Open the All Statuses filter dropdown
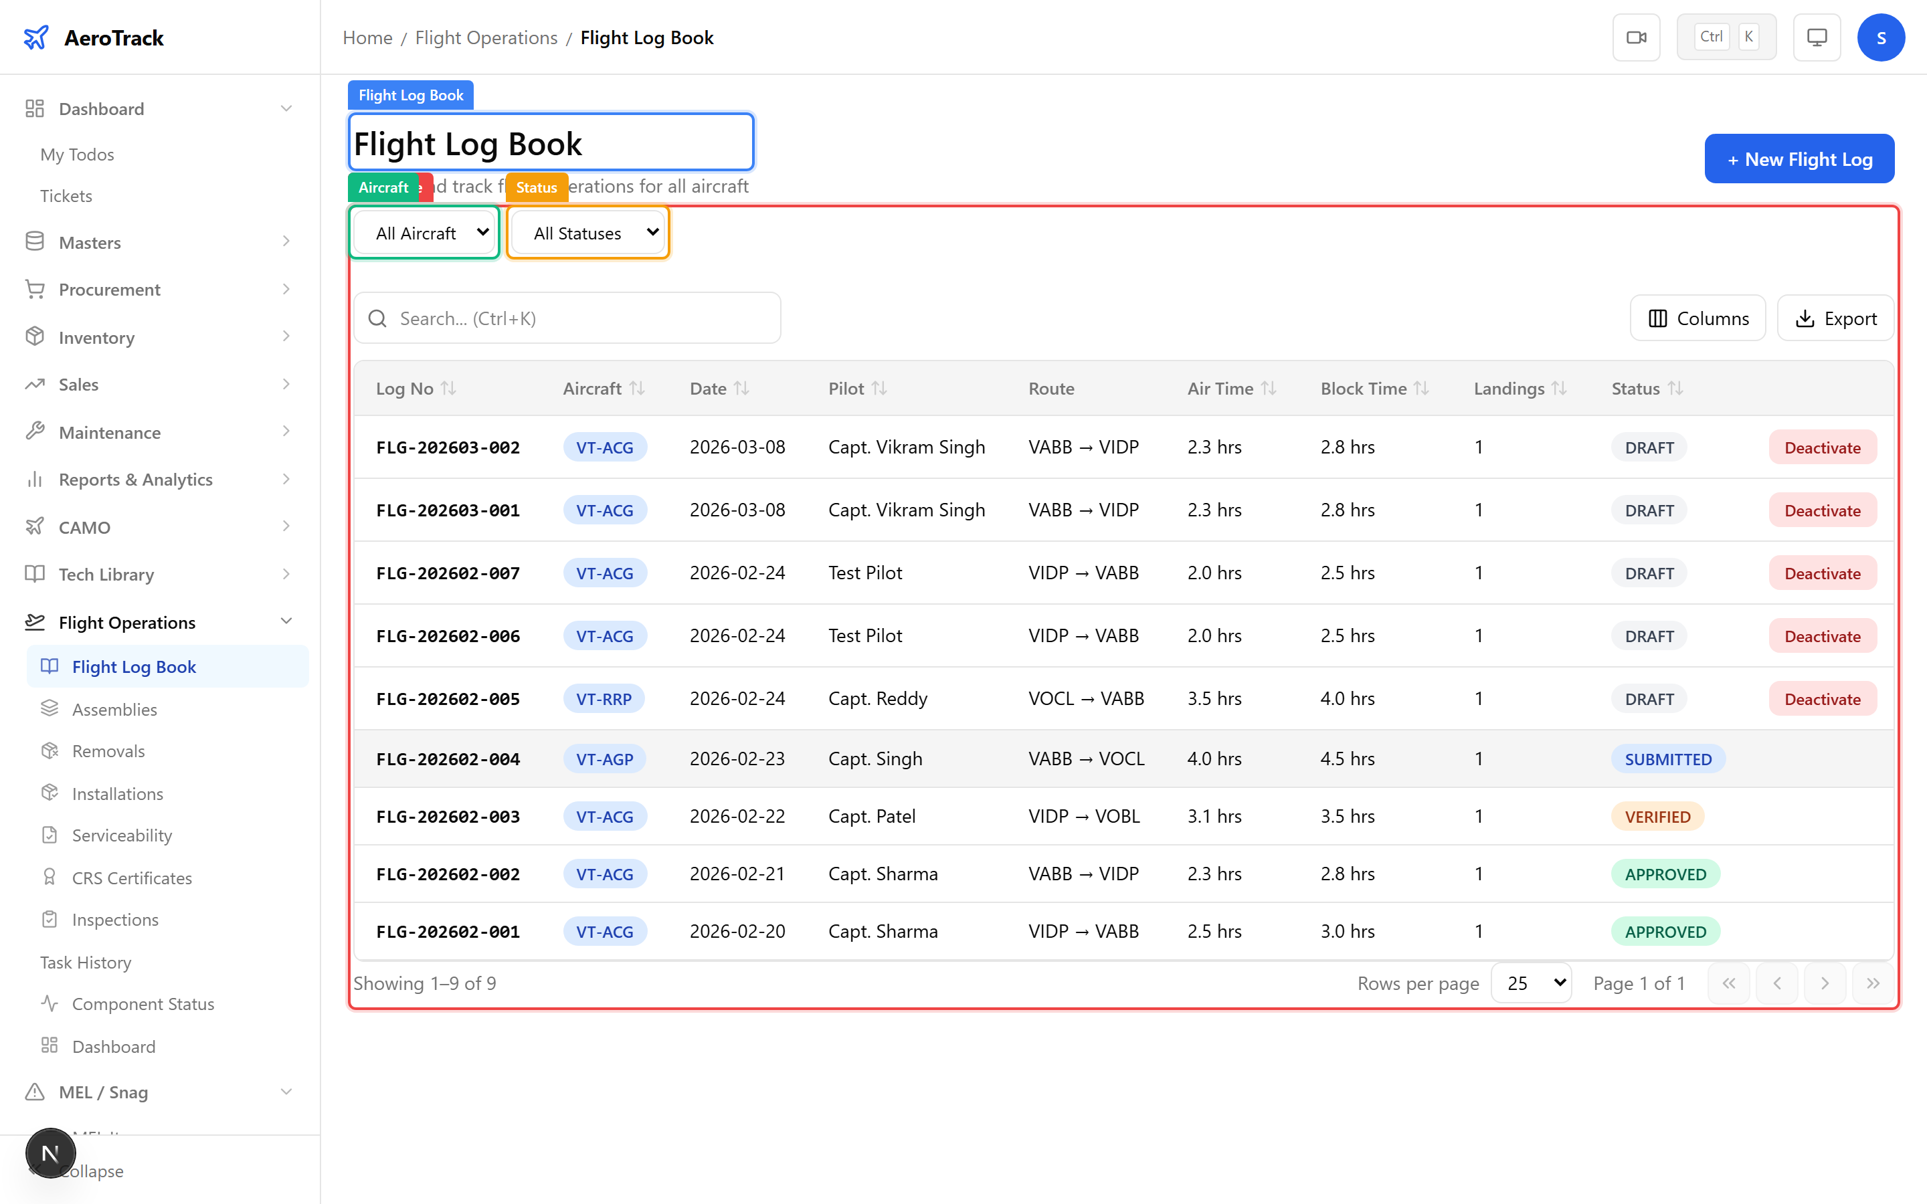Image resolution: width=1927 pixels, height=1204 pixels. point(587,233)
